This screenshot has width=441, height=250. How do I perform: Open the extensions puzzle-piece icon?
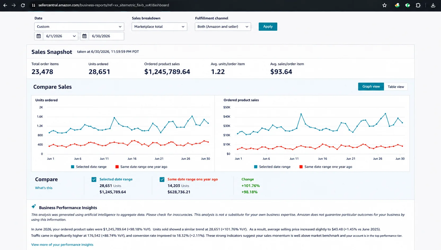(418, 5)
